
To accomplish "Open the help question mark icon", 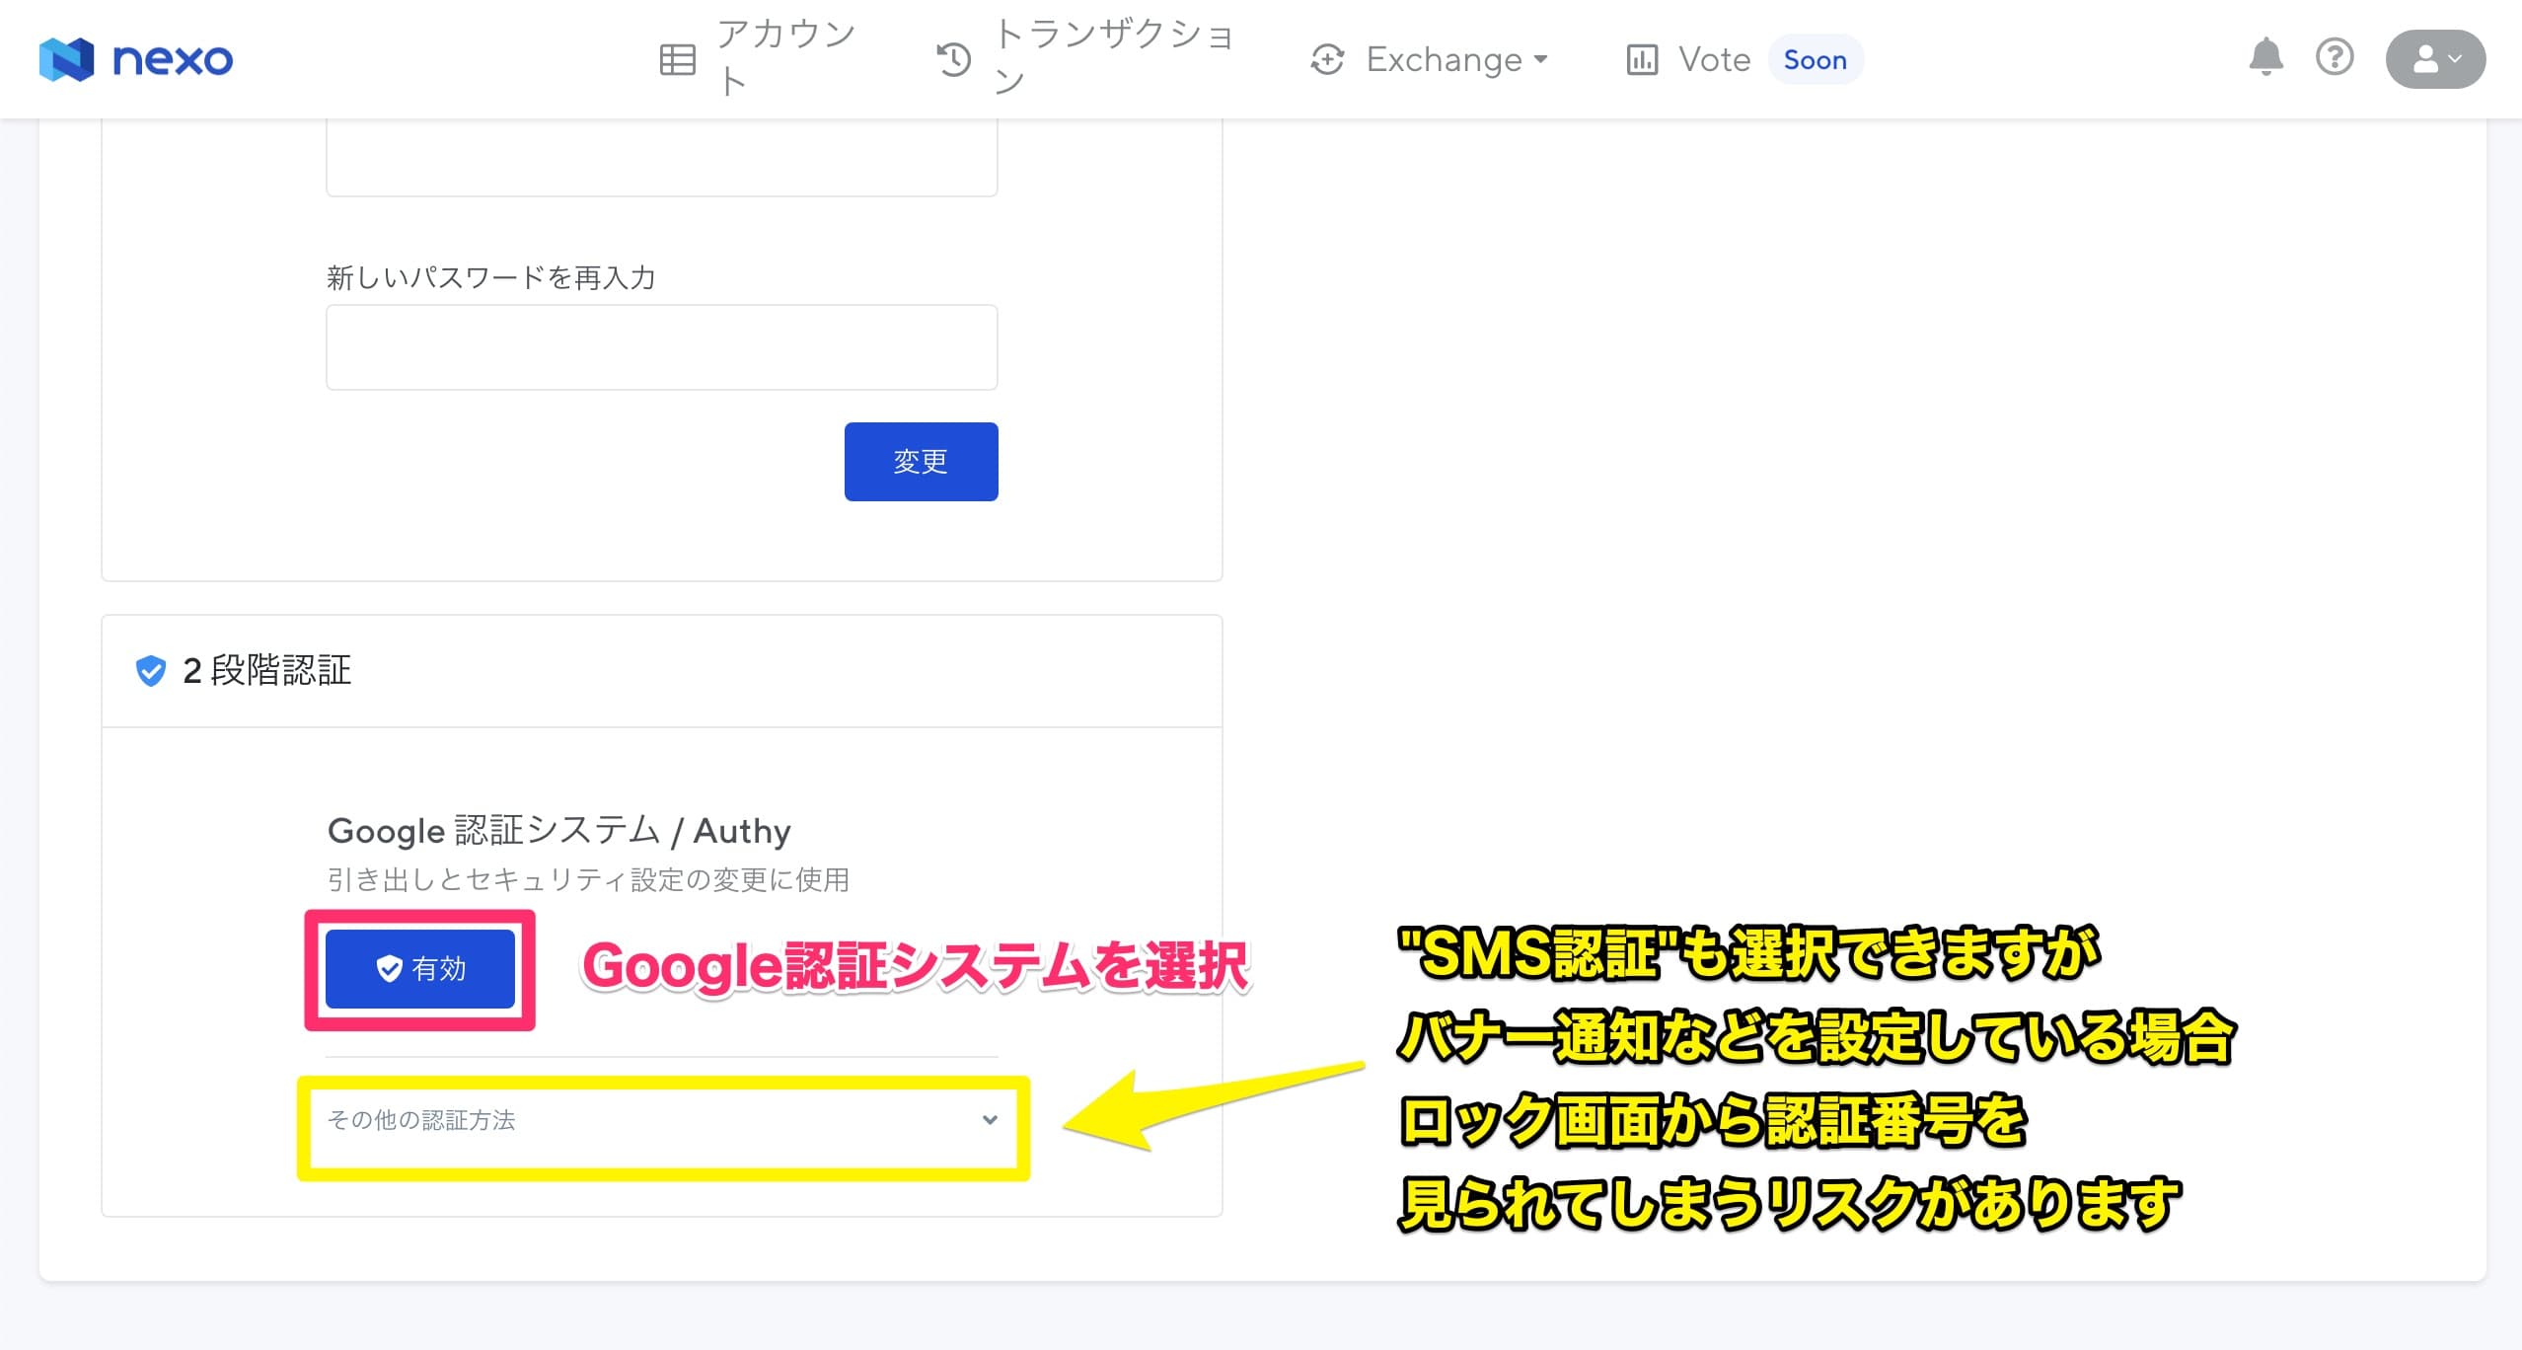I will (x=2335, y=56).
